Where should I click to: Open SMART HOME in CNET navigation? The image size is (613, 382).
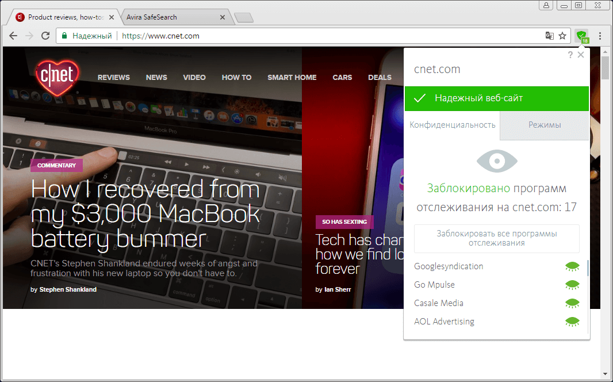292,78
